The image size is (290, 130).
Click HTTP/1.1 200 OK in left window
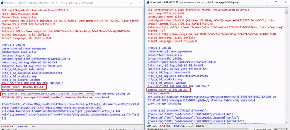tap(14, 45)
